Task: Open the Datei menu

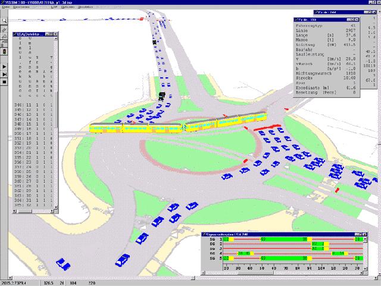Action: coord(7,8)
